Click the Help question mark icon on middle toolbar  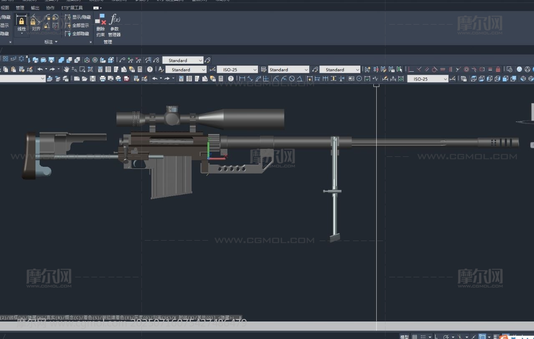[x=150, y=69]
